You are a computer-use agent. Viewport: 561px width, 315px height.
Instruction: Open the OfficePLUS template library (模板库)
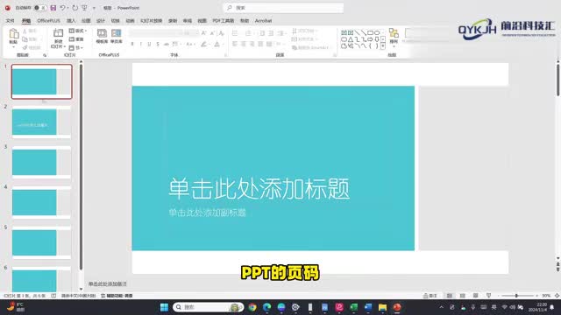102,36
